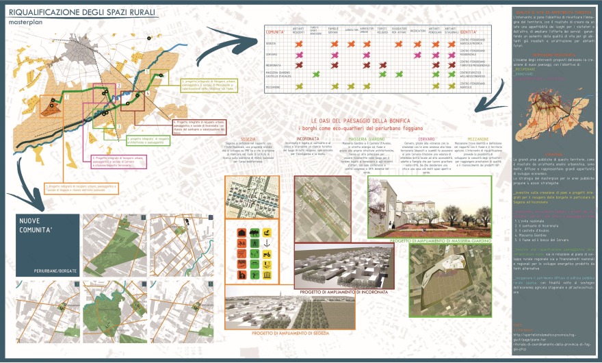Click the IDENTITA' header in the matrix table

click(469, 32)
